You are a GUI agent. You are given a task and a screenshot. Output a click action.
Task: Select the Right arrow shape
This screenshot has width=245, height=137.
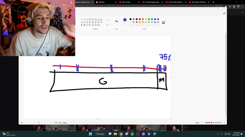tap(90, 22)
